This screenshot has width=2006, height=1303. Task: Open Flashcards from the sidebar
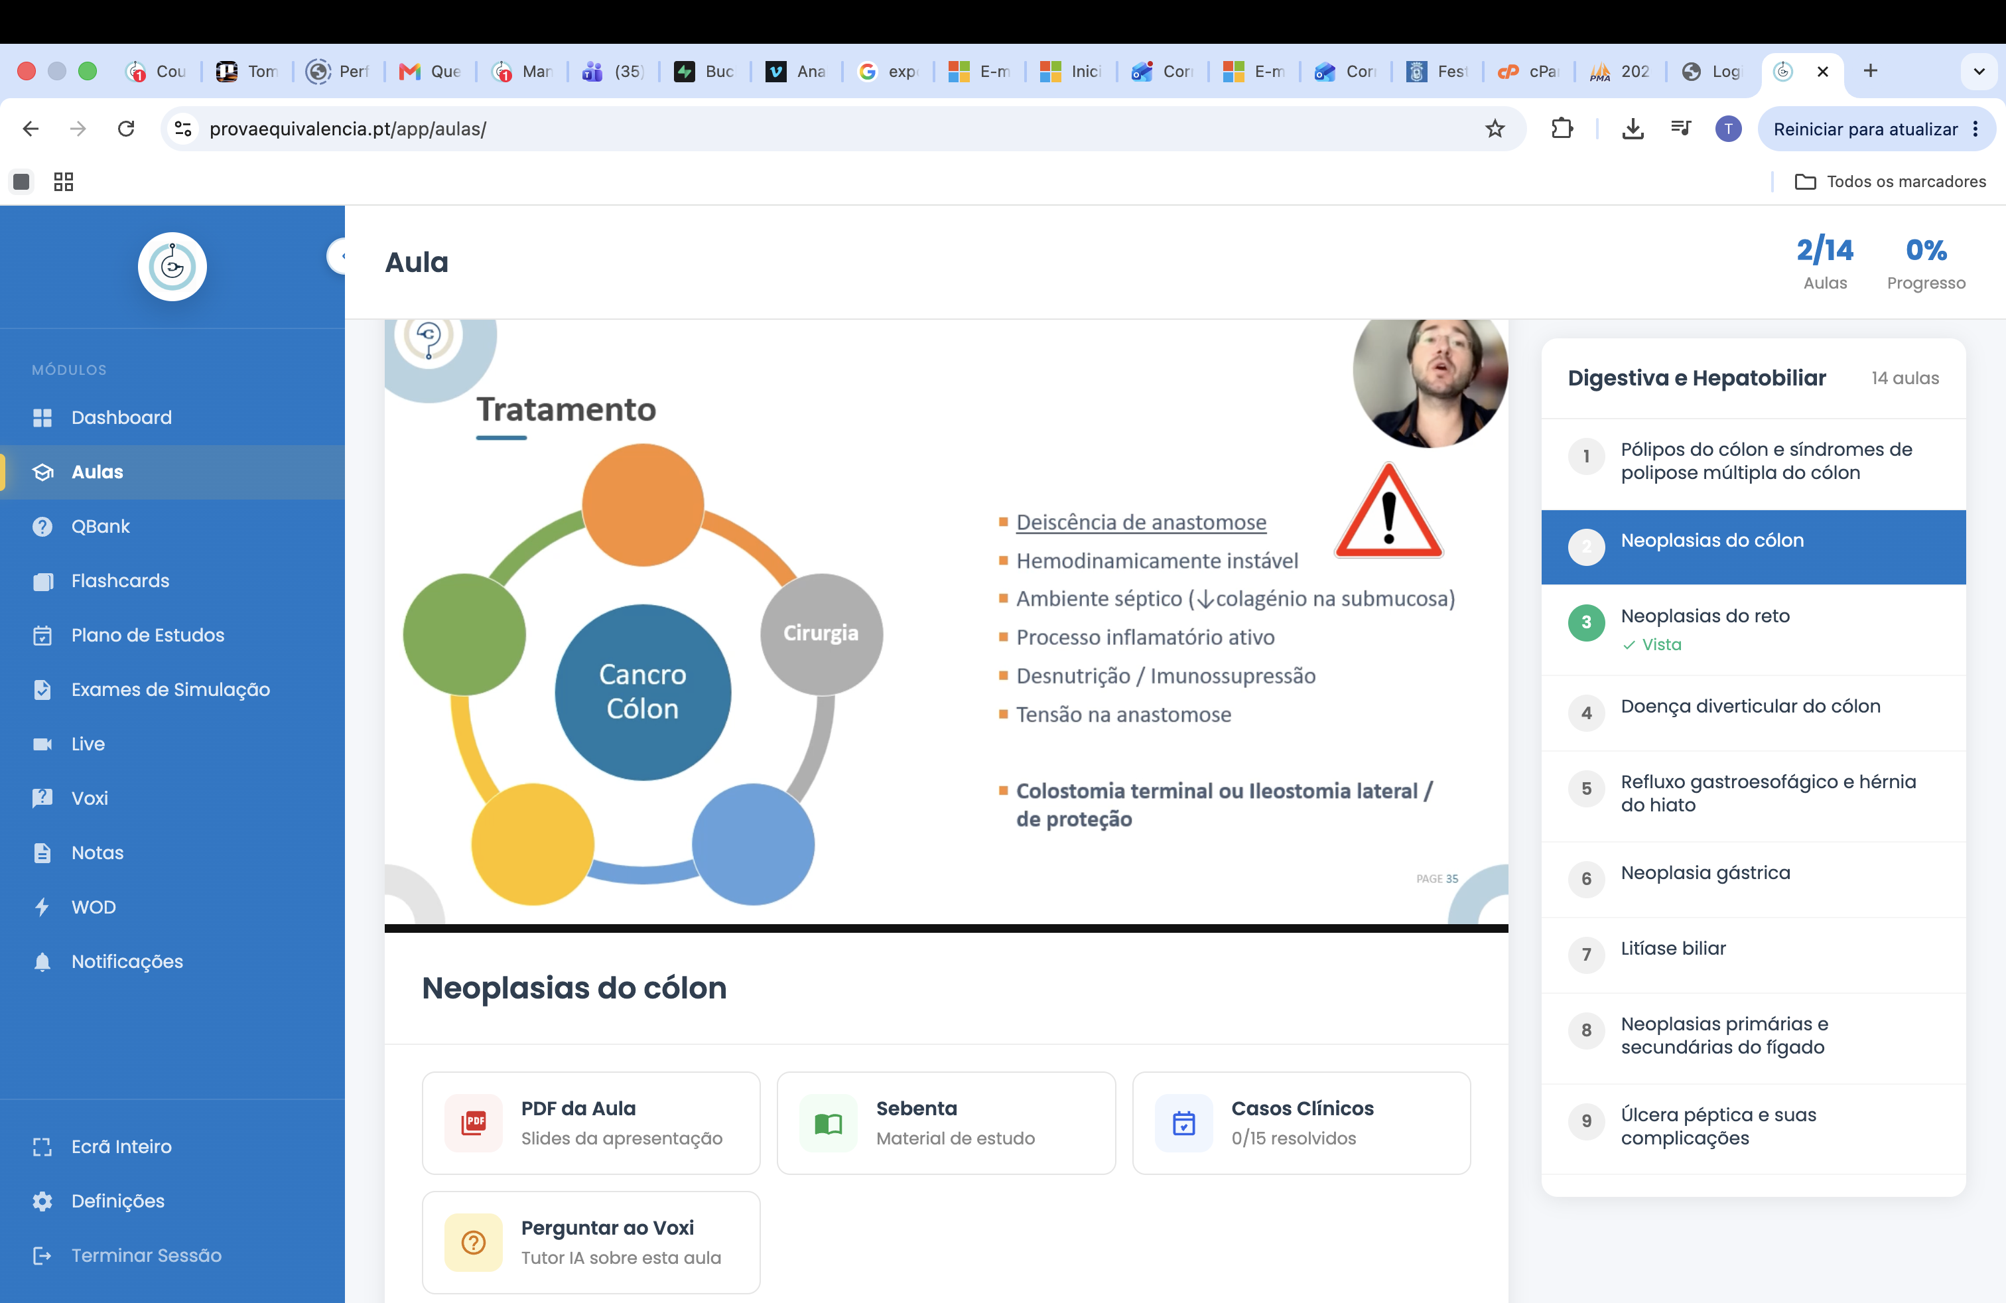pos(172,581)
